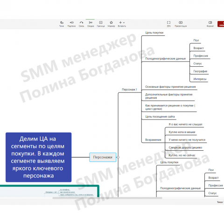Screen dimensions: 224x224
Task: Select the lower Полодемографические данные topic
Action: [181, 188]
